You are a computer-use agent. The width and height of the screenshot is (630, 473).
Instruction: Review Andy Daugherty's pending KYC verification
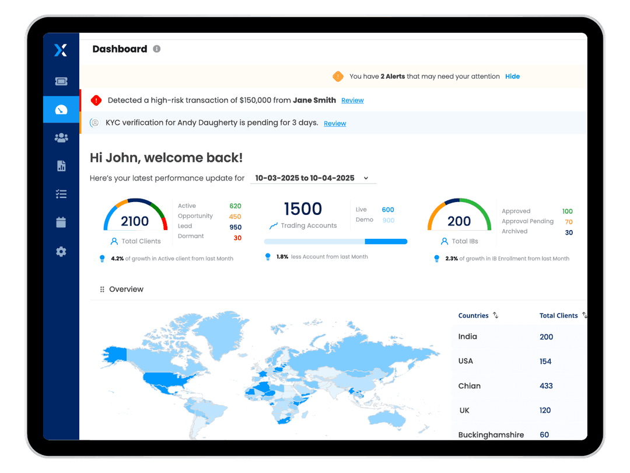pyautogui.click(x=335, y=123)
